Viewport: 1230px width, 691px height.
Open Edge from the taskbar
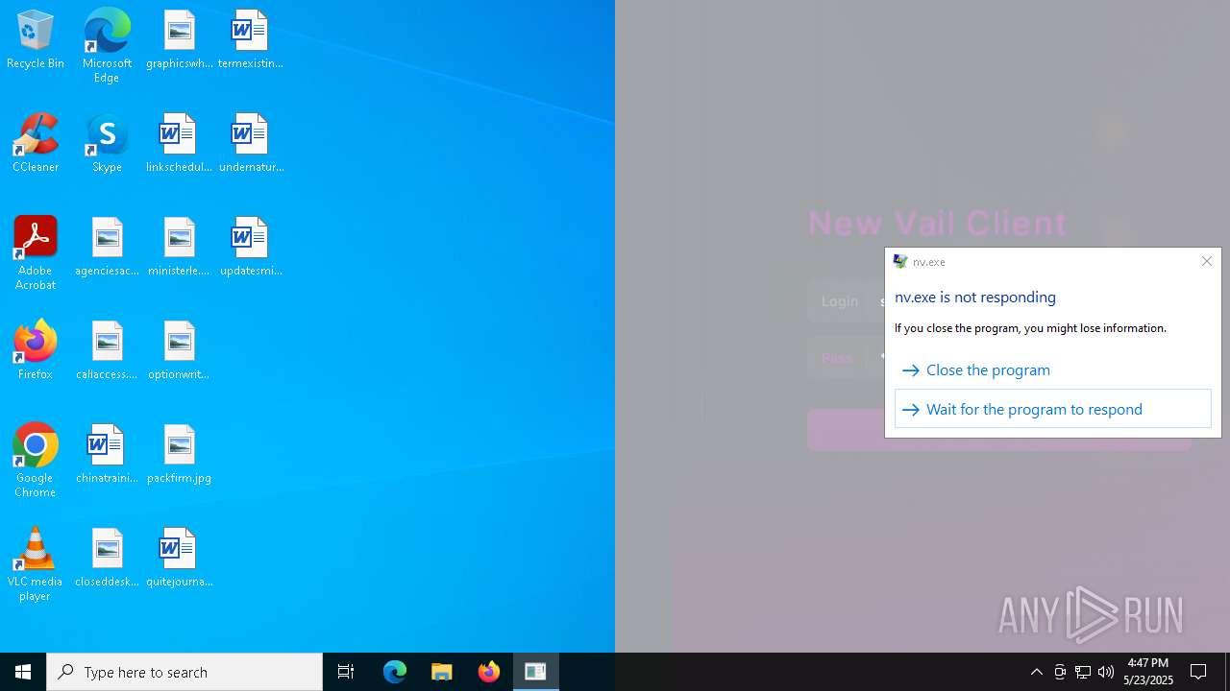395,672
